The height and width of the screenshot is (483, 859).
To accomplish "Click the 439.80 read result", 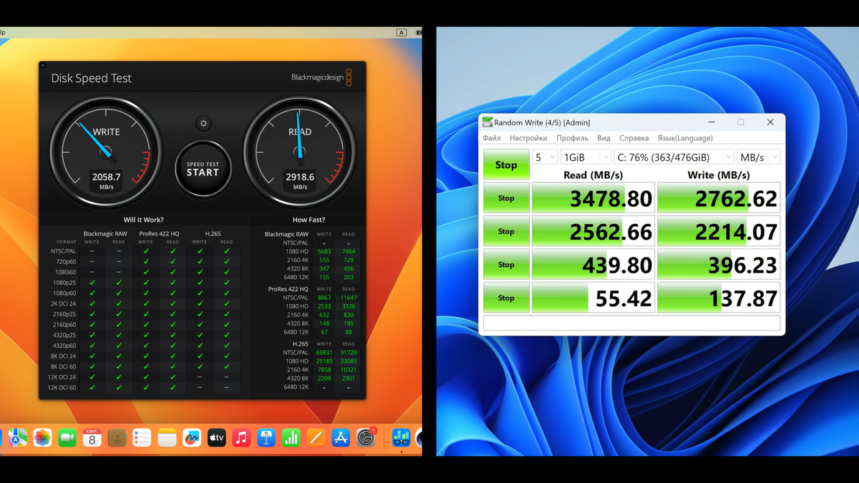I will [593, 265].
